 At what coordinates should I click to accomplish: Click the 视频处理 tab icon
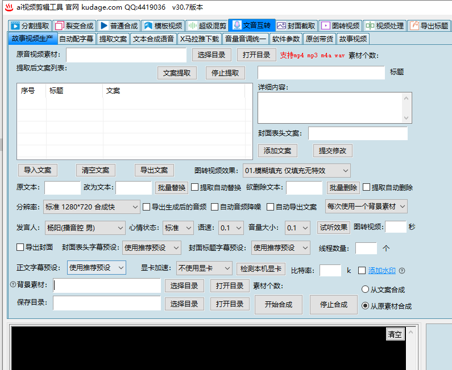pyautogui.click(x=370, y=26)
